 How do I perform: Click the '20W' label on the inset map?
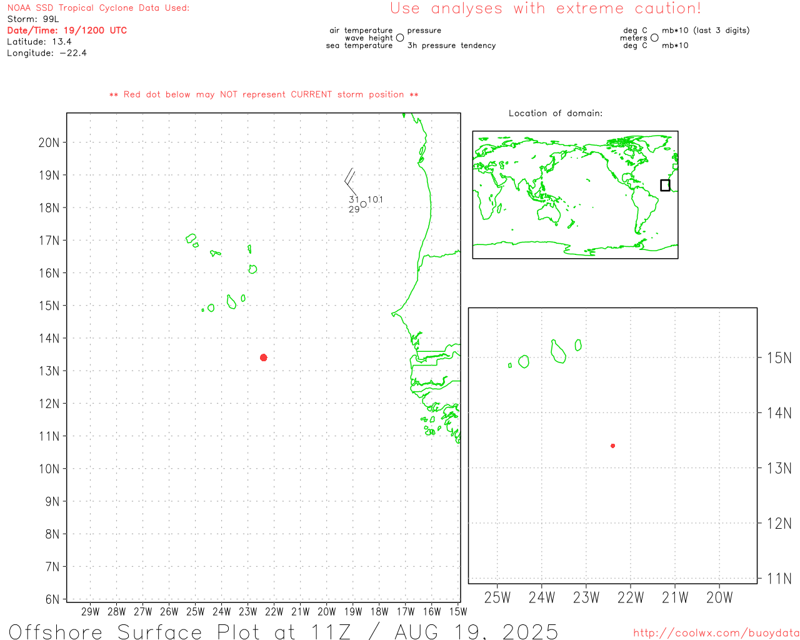pyautogui.click(x=719, y=597)
